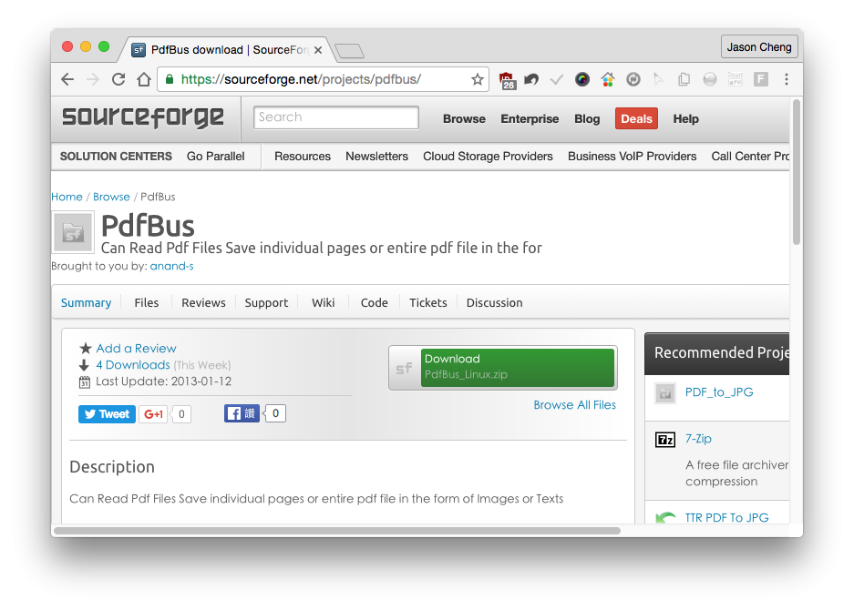Open the browser home page icon
The image size is (854, 610).
point(144,79)
